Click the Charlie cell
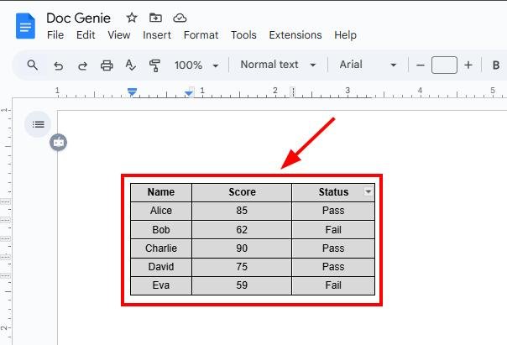This screenshot has width=507, height=345. pos(161,248)
